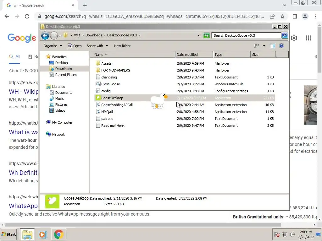Select Favorites in the navigation pane
This screenshot has width=322, height=241.
click(59, 57)
